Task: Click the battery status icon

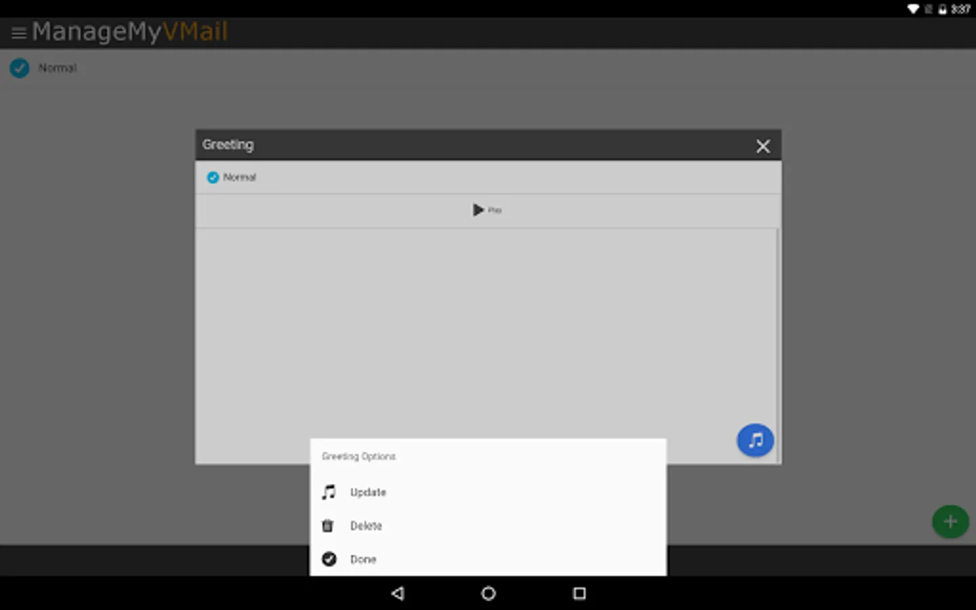Action: 942,9
